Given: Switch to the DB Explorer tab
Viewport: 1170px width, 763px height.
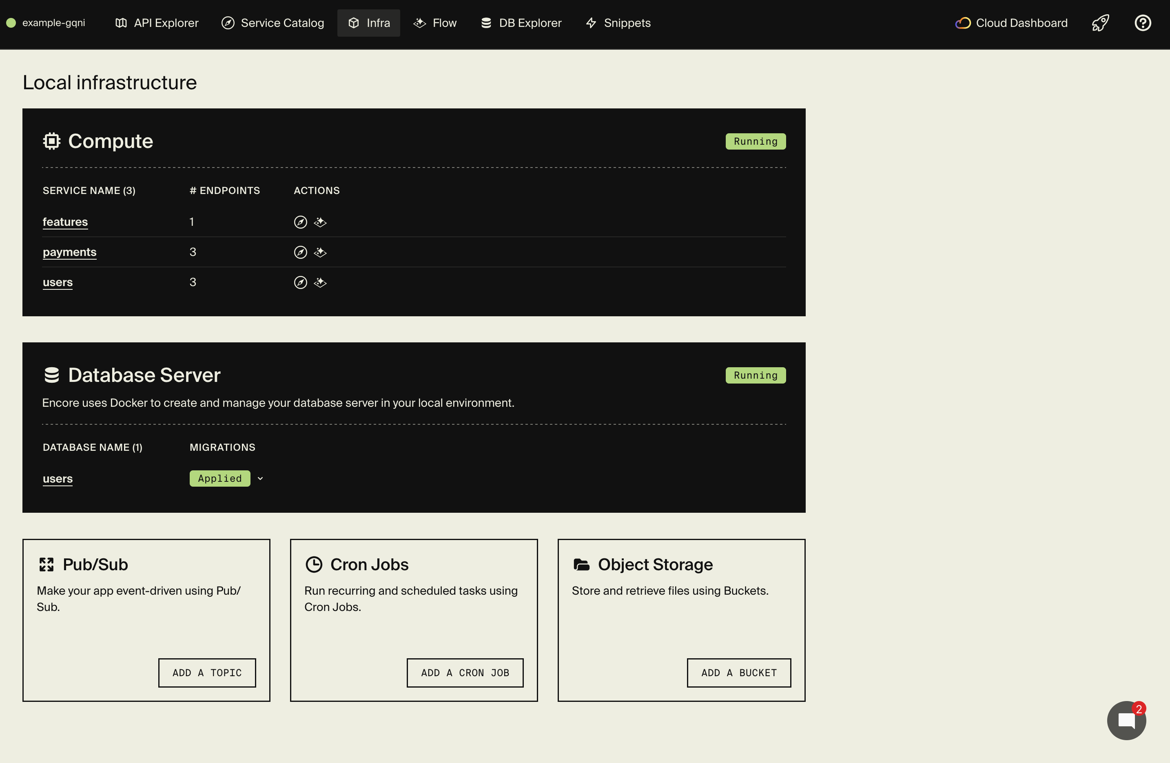Looking at the screenshot, I should pyautogui.click(x=521, y=22).
